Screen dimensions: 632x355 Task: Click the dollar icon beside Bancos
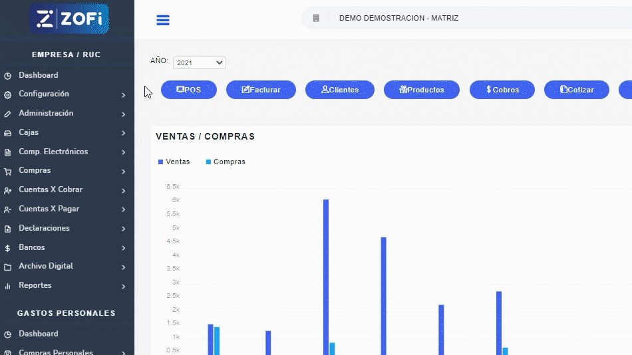coord(7,248)
